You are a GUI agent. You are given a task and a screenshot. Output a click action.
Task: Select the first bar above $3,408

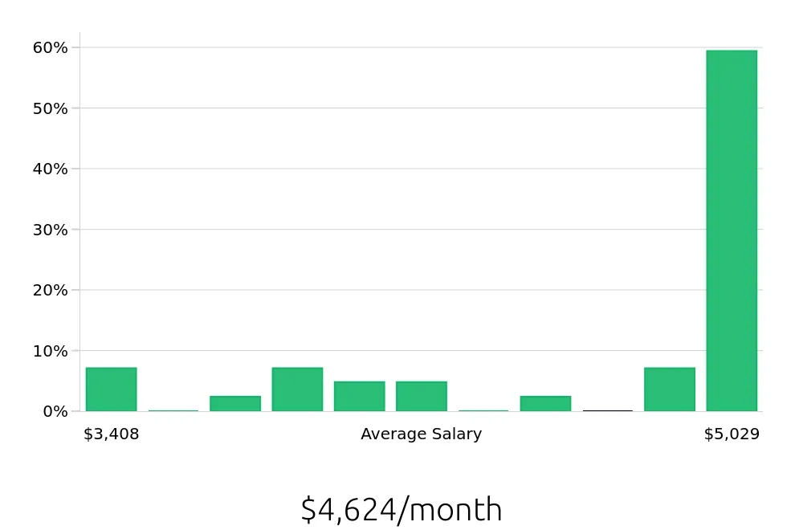click(111, 389)
